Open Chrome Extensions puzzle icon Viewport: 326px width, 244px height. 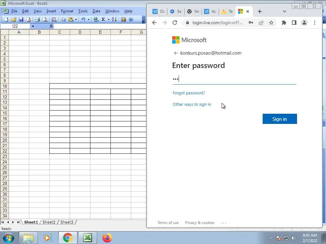(284, 23)
